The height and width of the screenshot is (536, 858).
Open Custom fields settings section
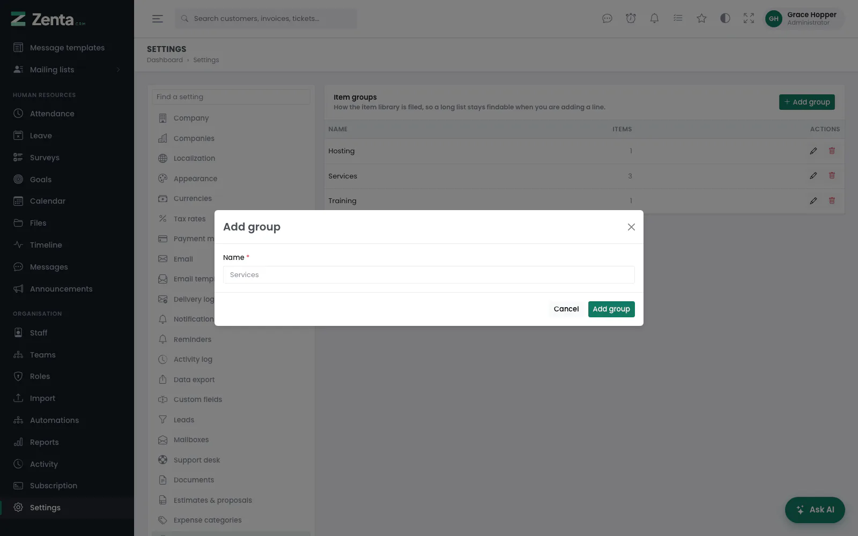point(231,400)
